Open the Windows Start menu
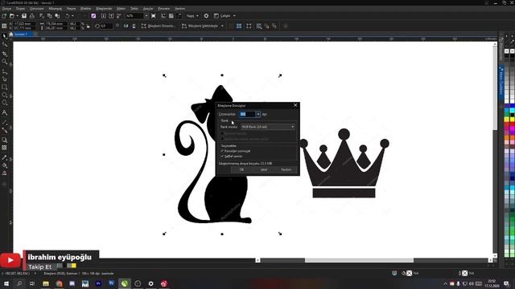The height and width of the screenshot is (289, 515). click(x=6, y=283)
